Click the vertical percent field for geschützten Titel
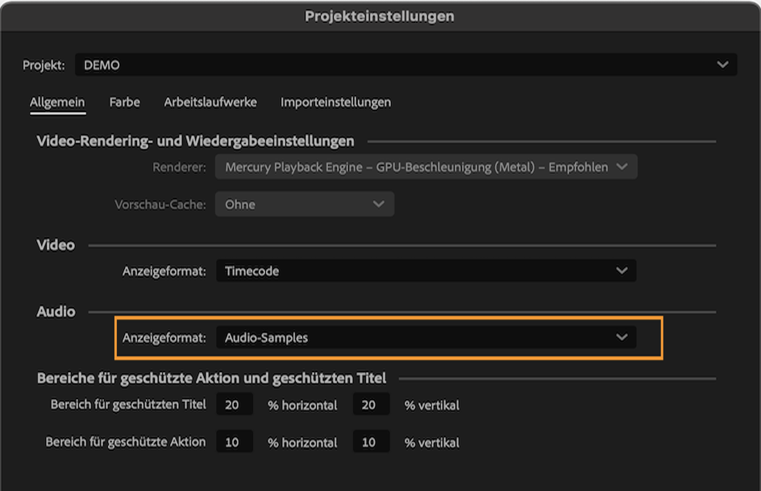This screenshot has width=761, height=491. 371,404
